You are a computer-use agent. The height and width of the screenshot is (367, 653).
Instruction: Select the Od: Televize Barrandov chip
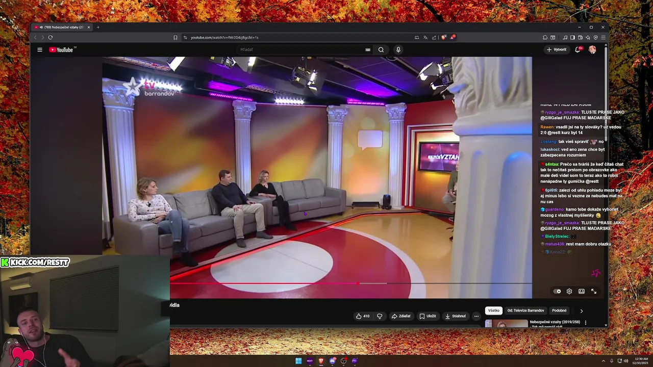point(525,310)
